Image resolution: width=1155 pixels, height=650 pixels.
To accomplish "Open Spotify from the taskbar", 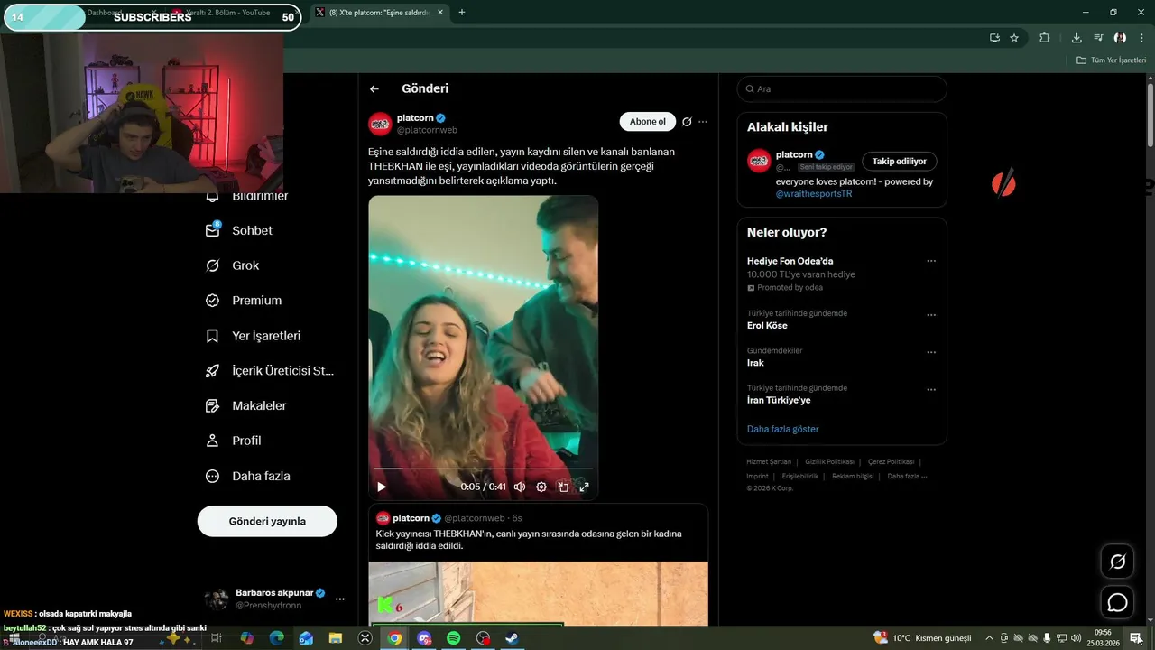I will [453, 638].
